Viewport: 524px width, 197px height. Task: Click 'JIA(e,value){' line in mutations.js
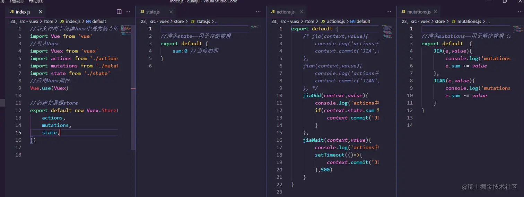(x=453, y=51)
